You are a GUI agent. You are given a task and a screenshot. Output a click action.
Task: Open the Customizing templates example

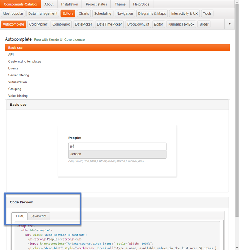[x=24, y=61]
